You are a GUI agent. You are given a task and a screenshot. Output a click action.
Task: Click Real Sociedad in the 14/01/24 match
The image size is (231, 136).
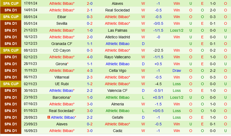point(117,10)
